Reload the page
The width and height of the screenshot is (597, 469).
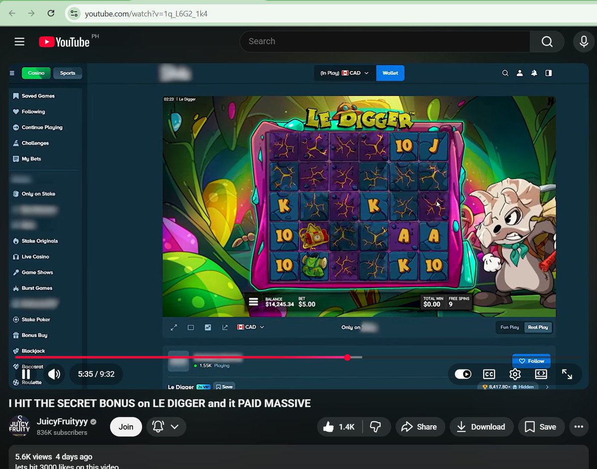coord(51,13)
